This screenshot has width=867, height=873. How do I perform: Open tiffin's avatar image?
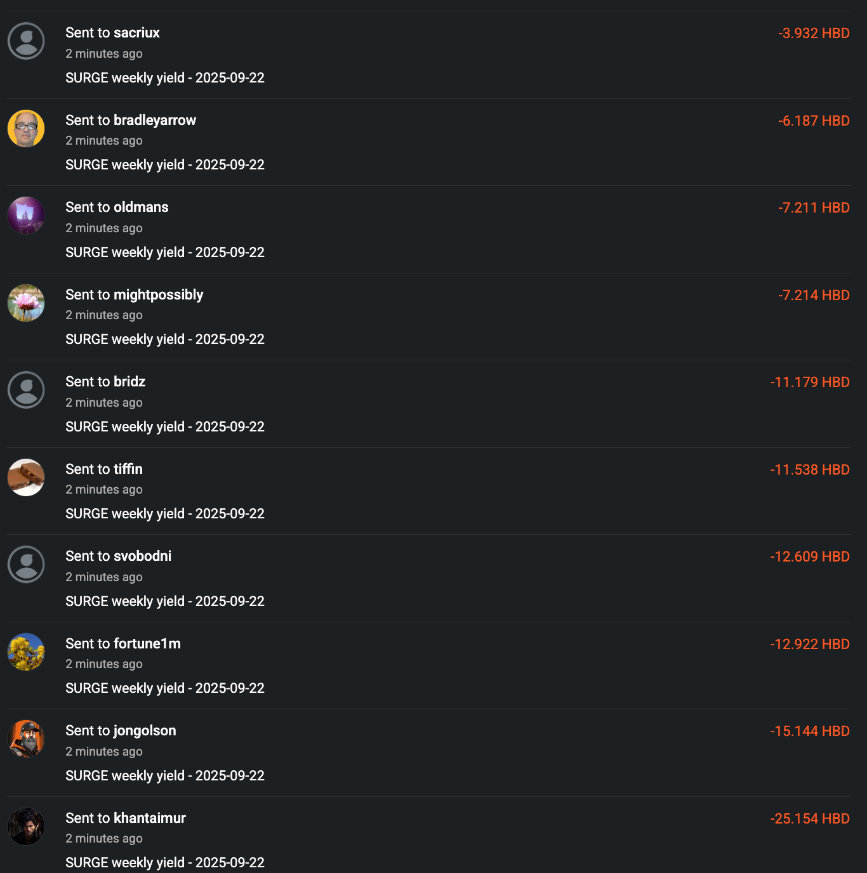click(x=26, y=477)
